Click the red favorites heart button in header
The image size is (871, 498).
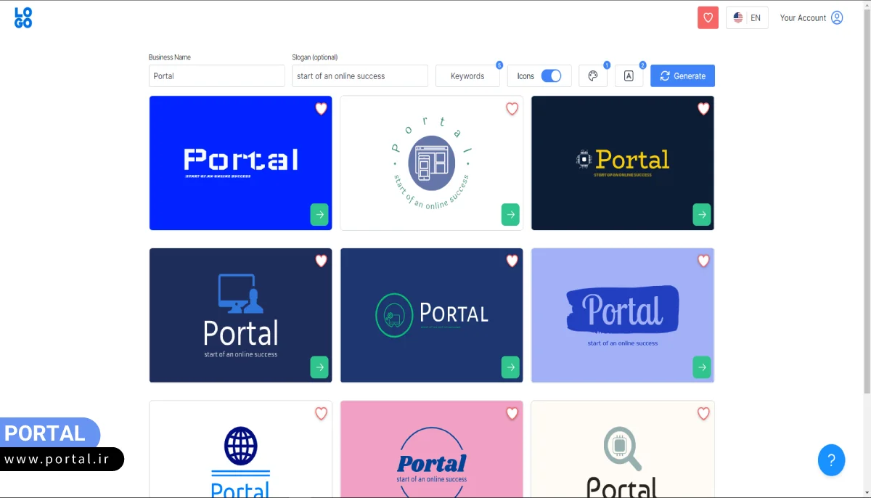point(708,17)
